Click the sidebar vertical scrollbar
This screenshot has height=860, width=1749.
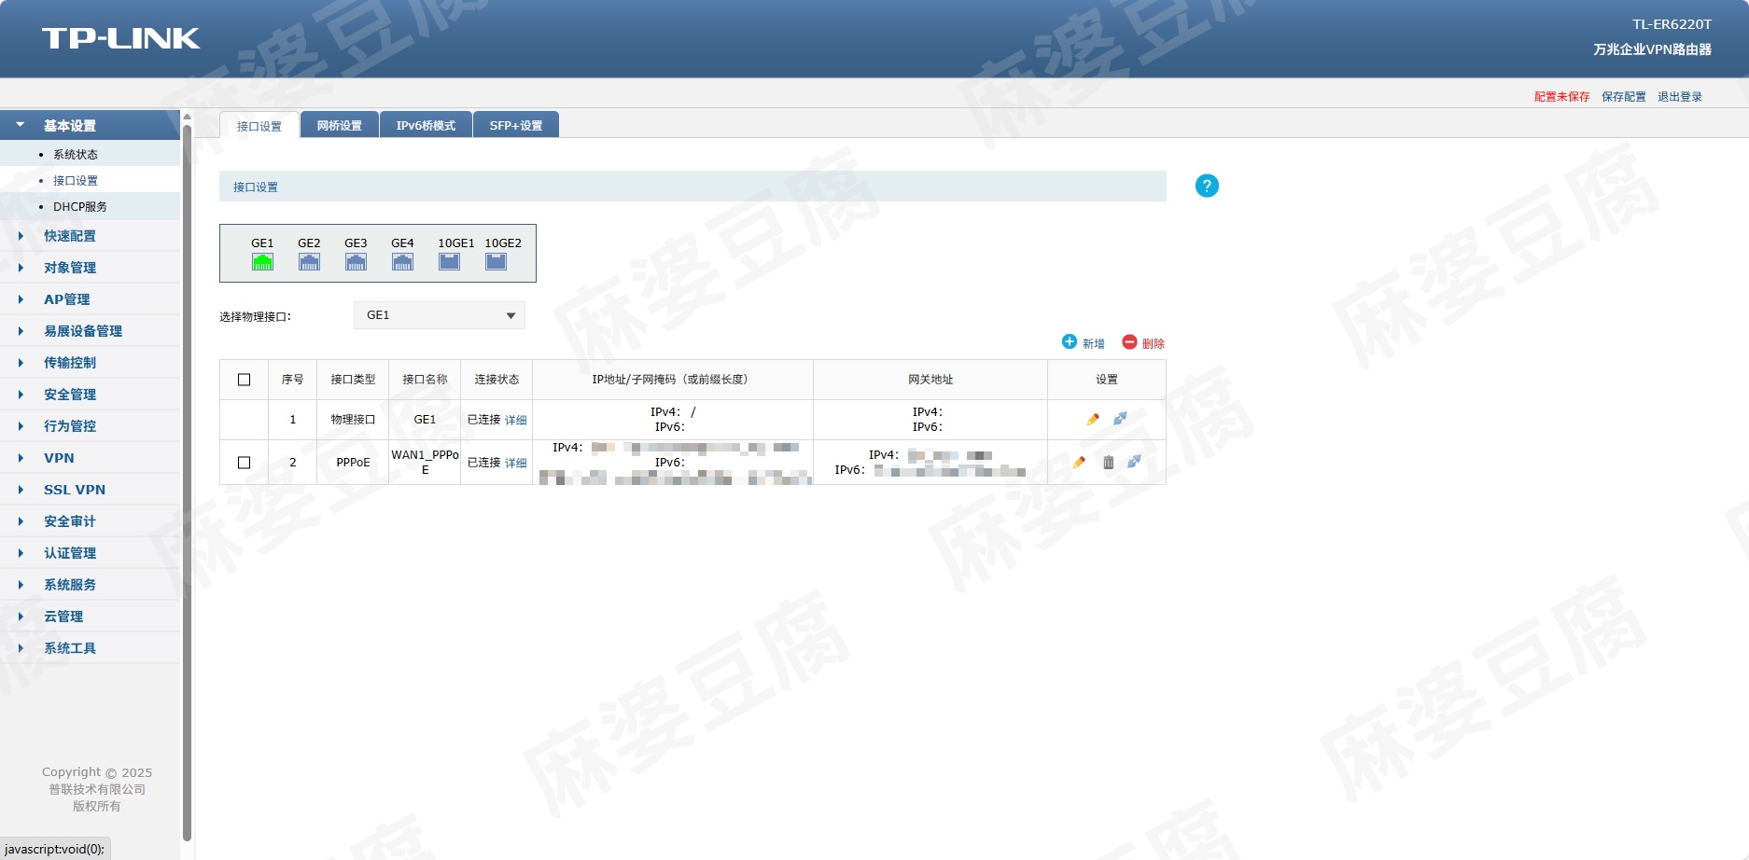pos(187,482)
